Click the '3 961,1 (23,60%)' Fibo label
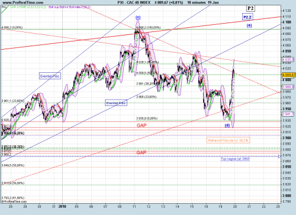The height and width of the screenshot is (215, 296). point(13,101)
